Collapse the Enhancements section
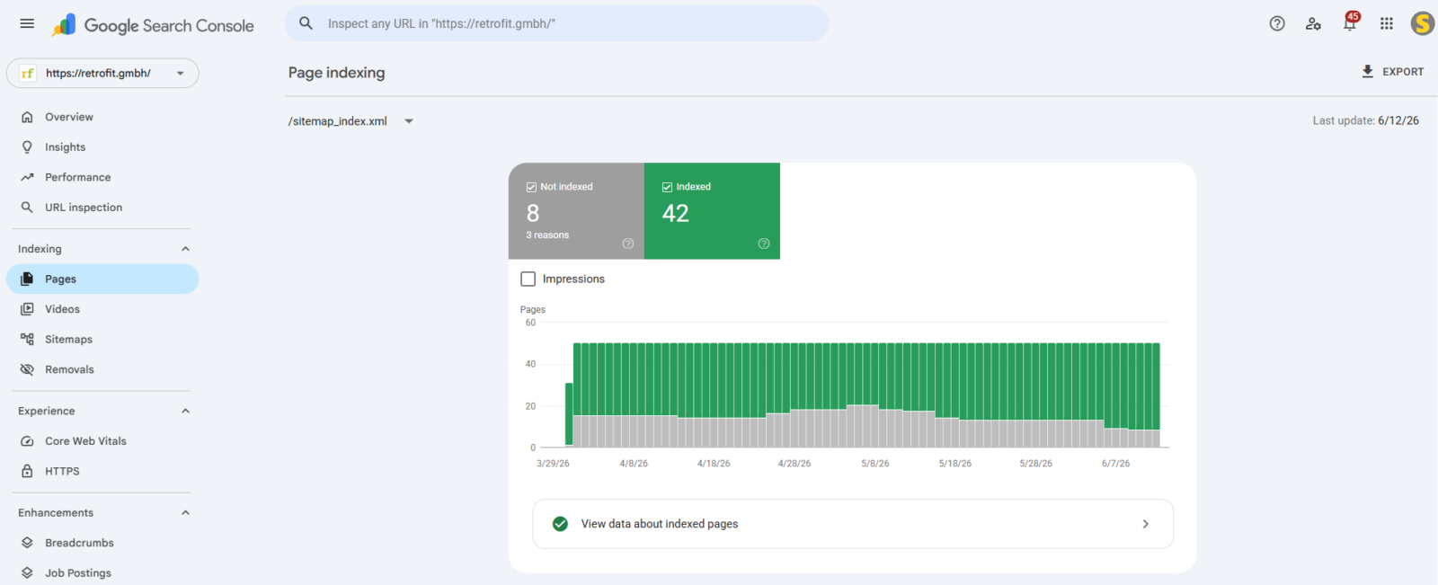This screenshot has height=585, width=1438. pos(185,512)
